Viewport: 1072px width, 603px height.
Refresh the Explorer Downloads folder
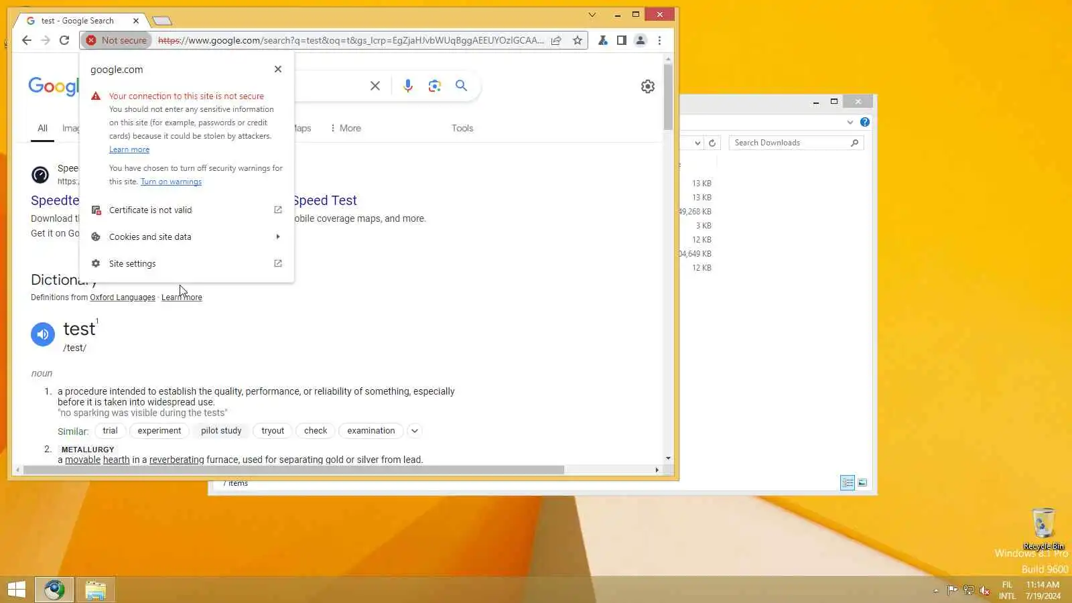tap(712, 143)
